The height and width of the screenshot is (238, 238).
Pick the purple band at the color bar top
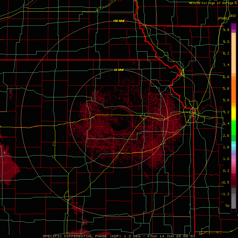(x=234, y=26)
